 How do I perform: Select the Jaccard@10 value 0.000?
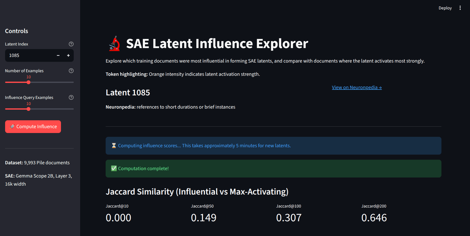pos(118,218)
